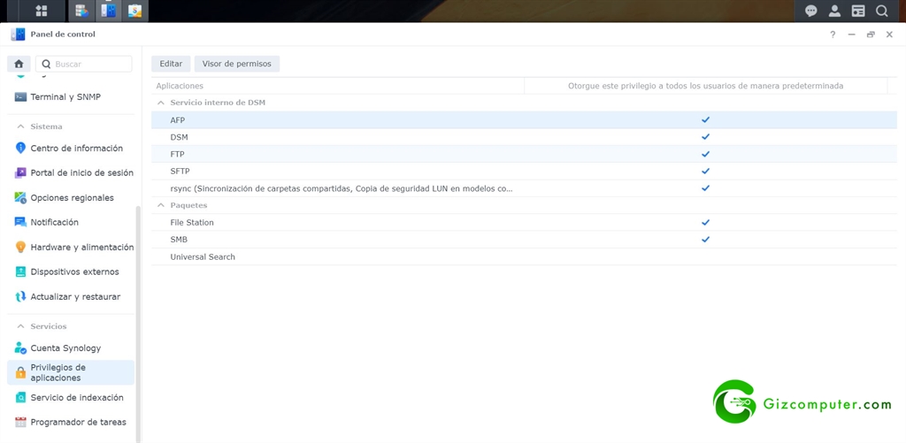Click the help question mark icon
This screenshot has height=443, width=906.
point(833,34)
